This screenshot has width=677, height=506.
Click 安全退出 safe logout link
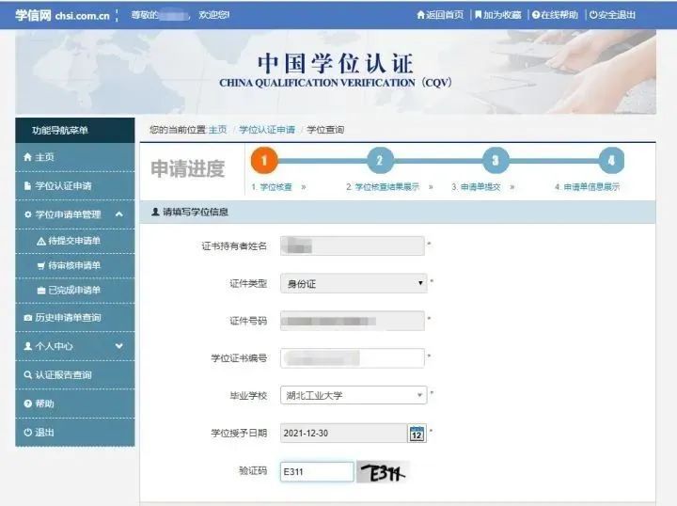(x=612, y=15)
